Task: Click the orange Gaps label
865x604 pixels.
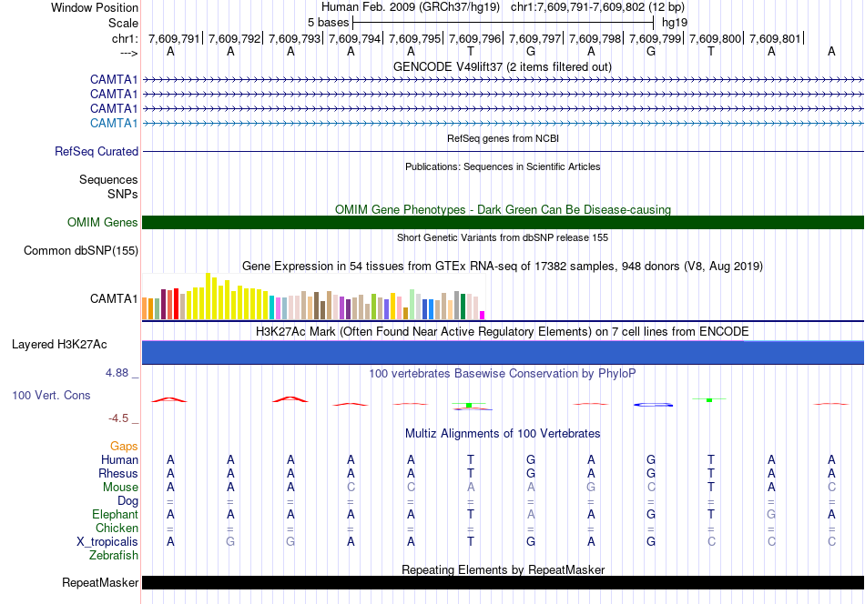Action: pos(124,446)
